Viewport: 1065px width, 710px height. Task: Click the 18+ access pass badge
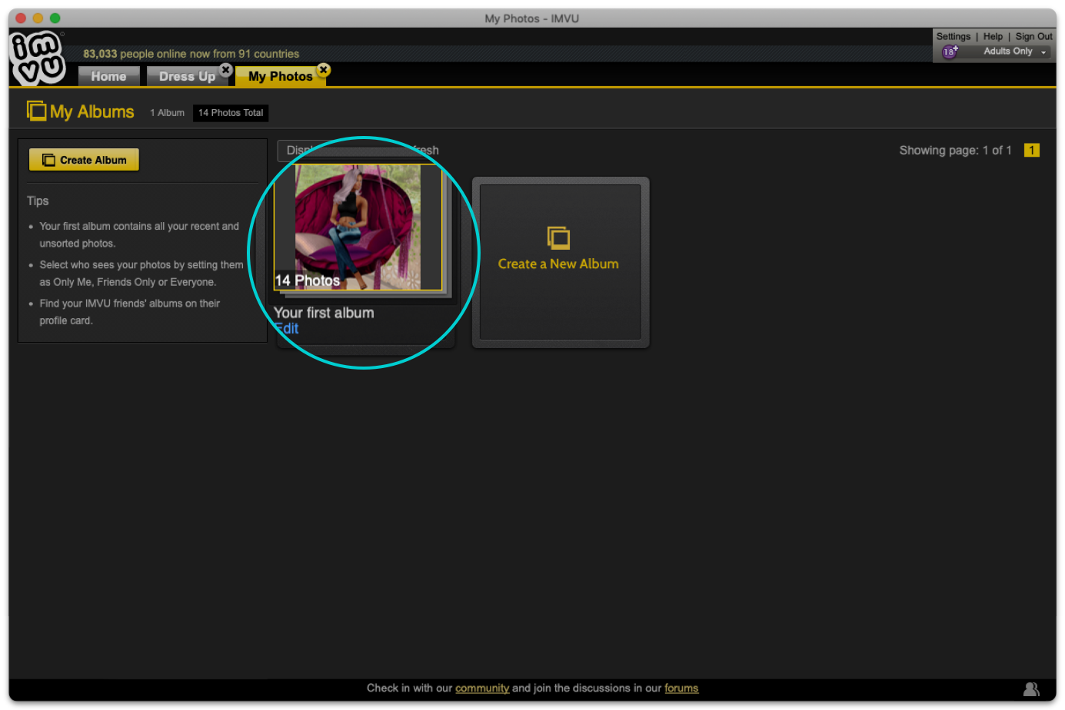(950, 51)
